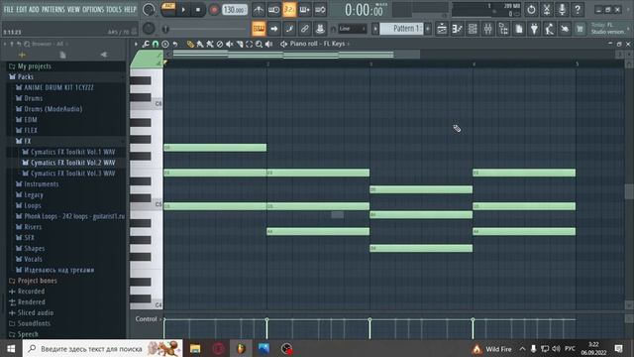The image size is (634, 357).
Task: Select the Draw pencil tool in piano roll
Action: (190, 44)
